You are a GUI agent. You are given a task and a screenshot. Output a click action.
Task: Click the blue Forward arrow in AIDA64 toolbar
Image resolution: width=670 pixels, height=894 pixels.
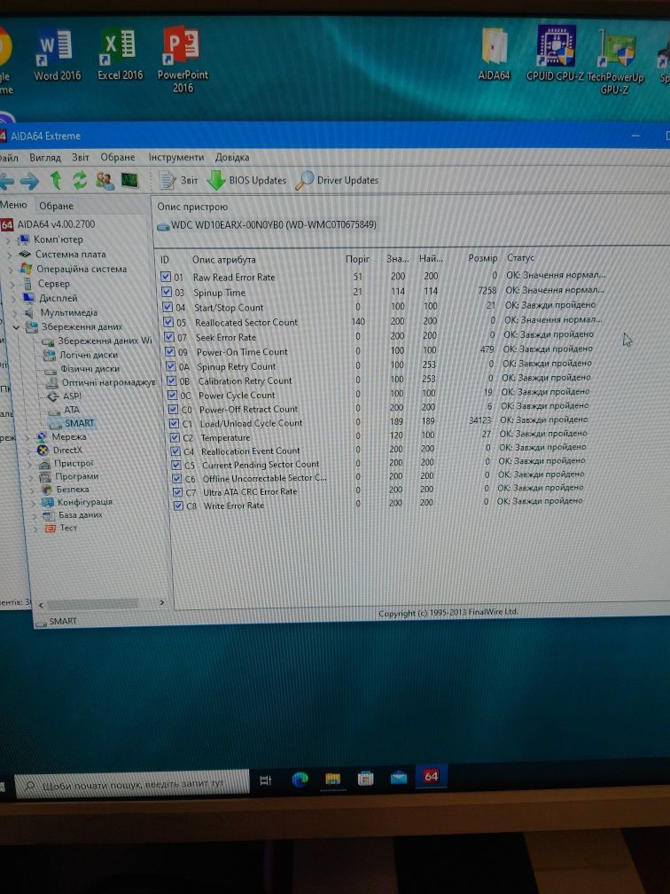tap(29, 181)
